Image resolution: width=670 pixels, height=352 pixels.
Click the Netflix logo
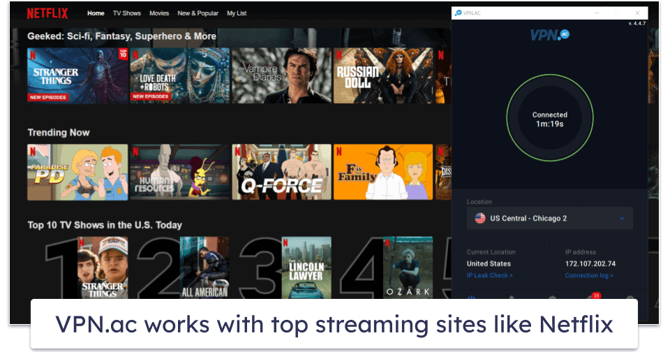(47, 13)
